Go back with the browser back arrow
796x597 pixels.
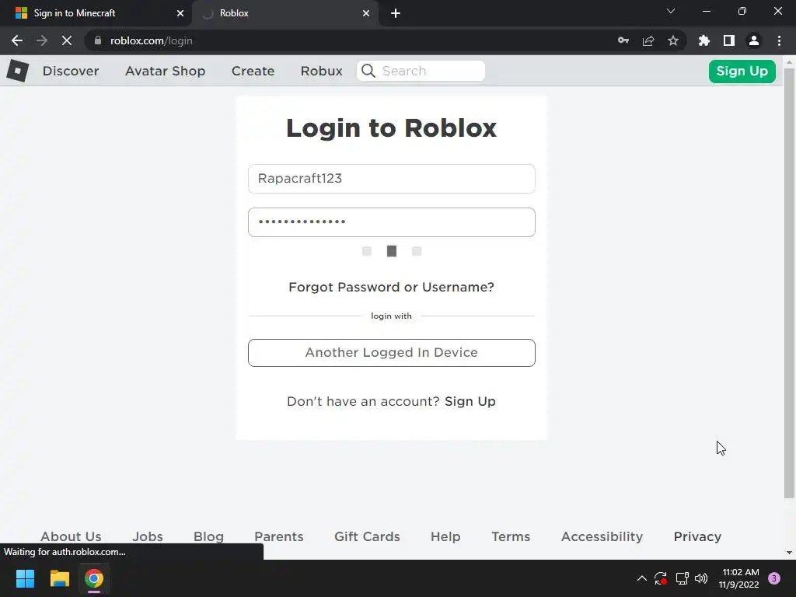tap(17, 40)
